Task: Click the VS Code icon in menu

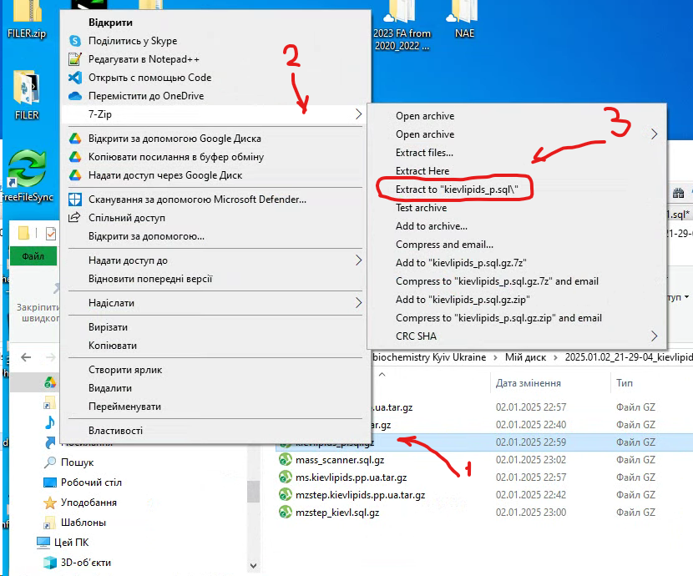Action: pyautogui.click(x=74, y=78)
